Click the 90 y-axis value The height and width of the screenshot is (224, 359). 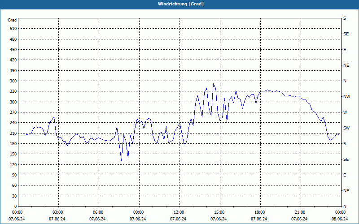(15, 175)
